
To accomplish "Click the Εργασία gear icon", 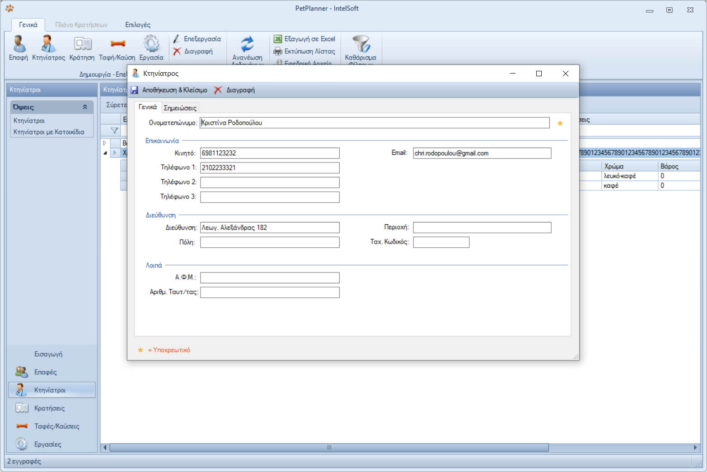I will 151,44.
